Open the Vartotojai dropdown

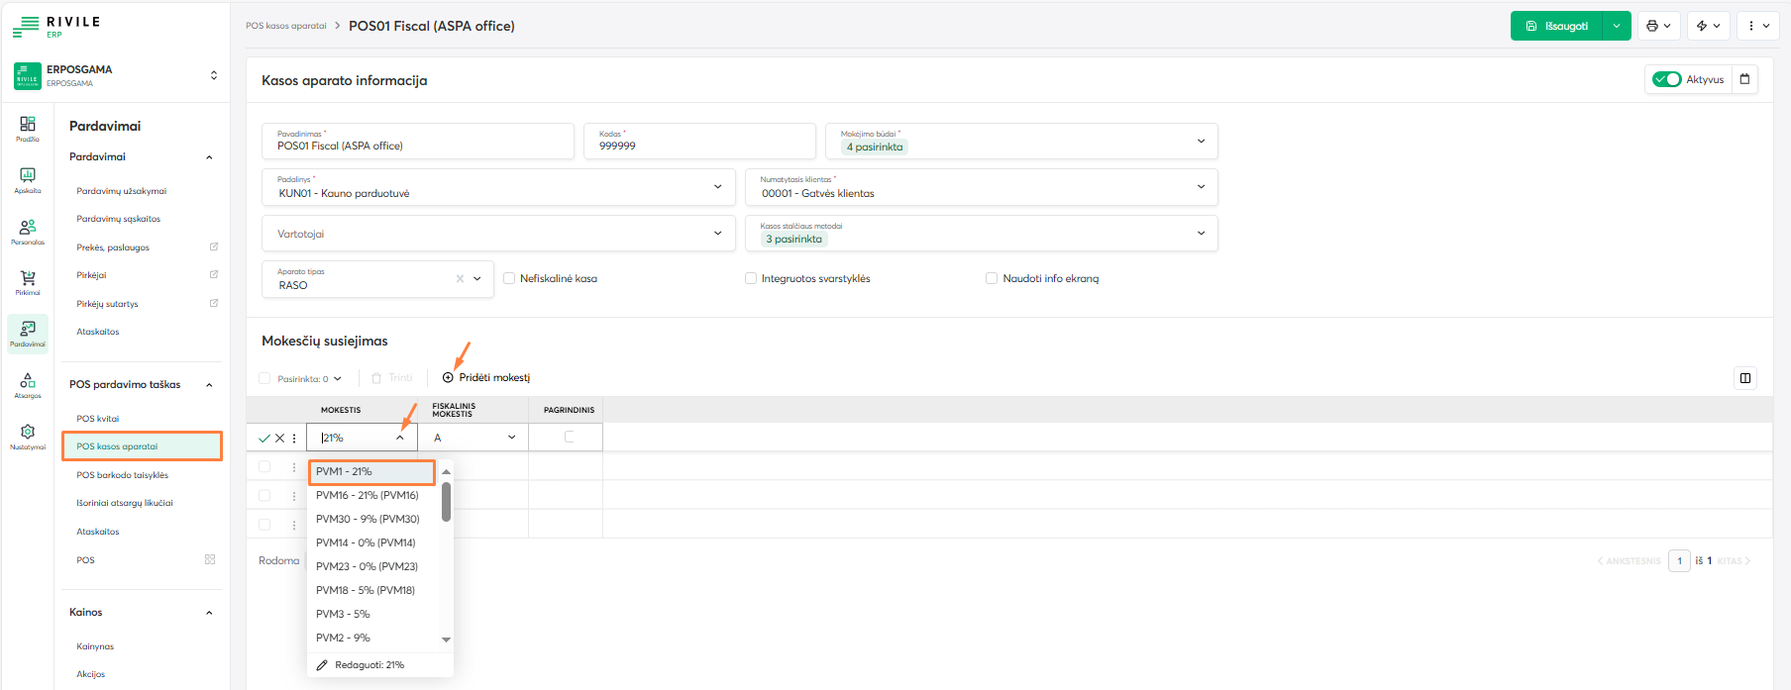pos(717,234)
